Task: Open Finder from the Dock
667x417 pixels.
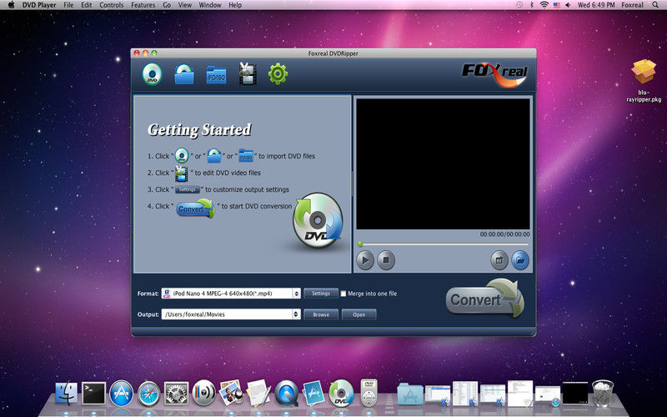Action: pyautogui.click(x=67, y=393)
